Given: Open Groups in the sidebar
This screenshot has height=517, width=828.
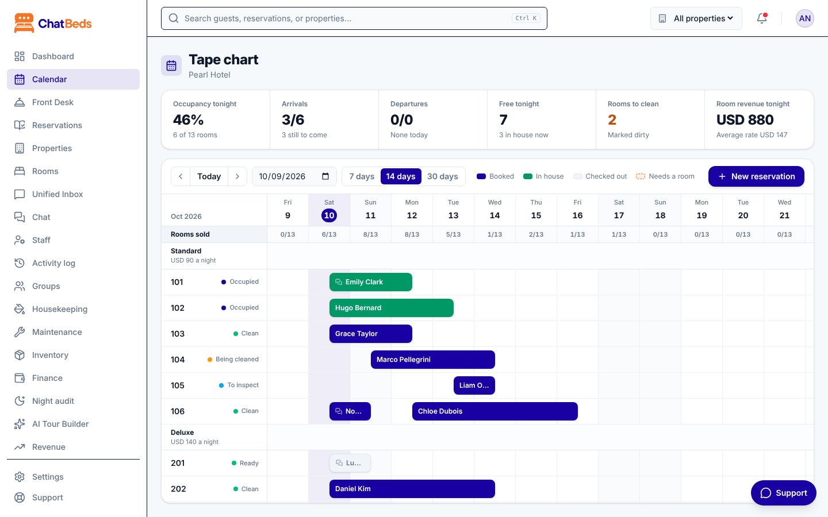Looking at the screenshot, I should 73,286.
